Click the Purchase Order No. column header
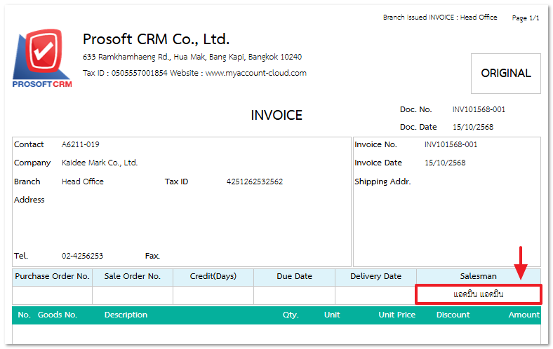553x349 pixels. click(52, 276)
